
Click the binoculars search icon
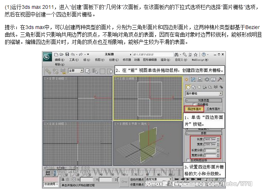[x=176, y=55]
